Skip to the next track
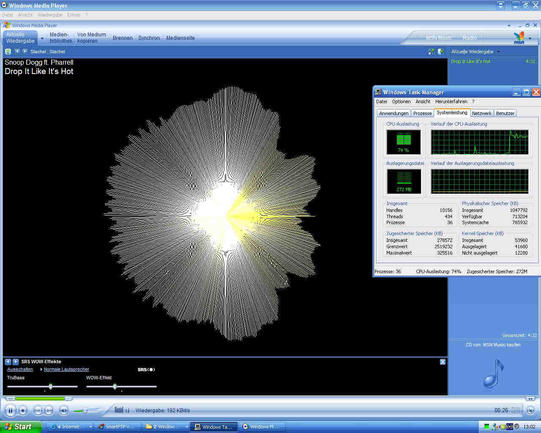The width and height of the screenshot is (541, 433). tap(49, 410)
